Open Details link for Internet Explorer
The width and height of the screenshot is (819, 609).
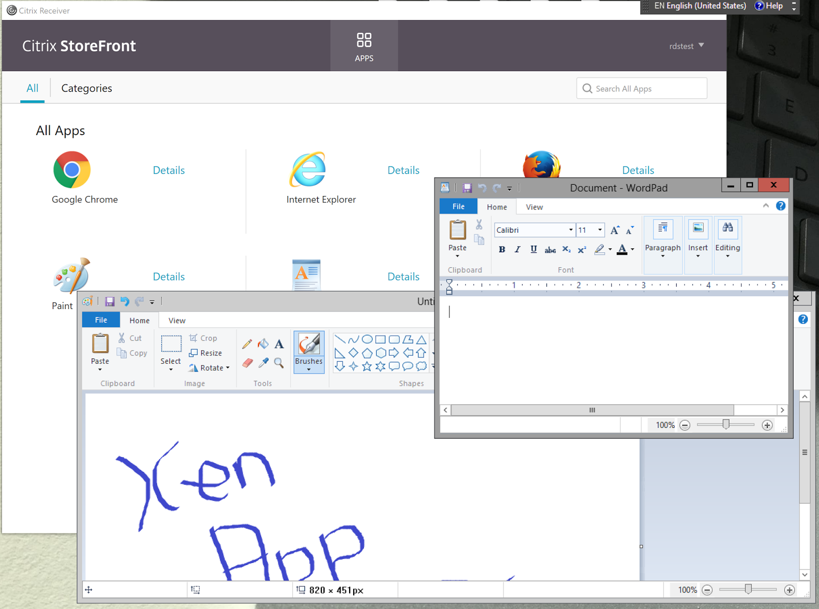[403, 170]
